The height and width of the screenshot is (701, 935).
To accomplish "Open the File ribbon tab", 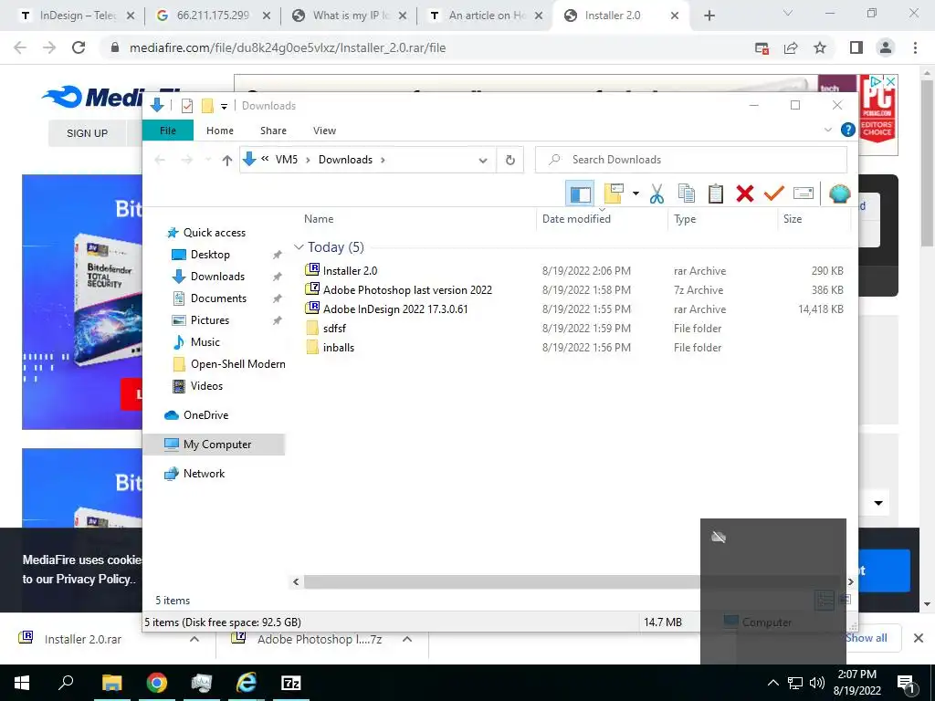I will [x=168, y=131].
